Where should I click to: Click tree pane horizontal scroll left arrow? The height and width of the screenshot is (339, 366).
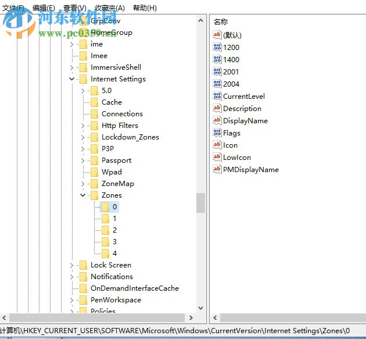[4, 317]
